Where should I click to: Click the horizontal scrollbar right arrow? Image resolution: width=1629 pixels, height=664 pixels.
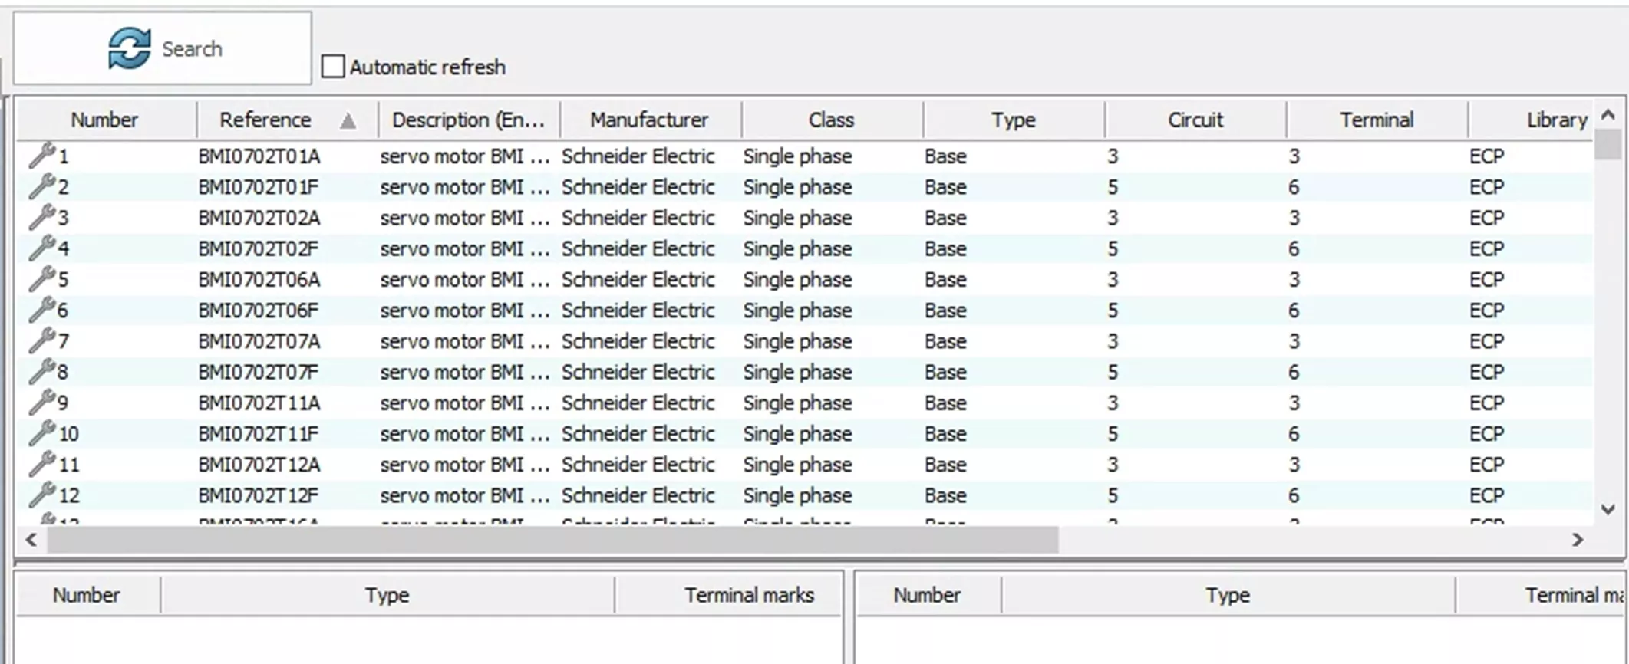coord(1578,540)
